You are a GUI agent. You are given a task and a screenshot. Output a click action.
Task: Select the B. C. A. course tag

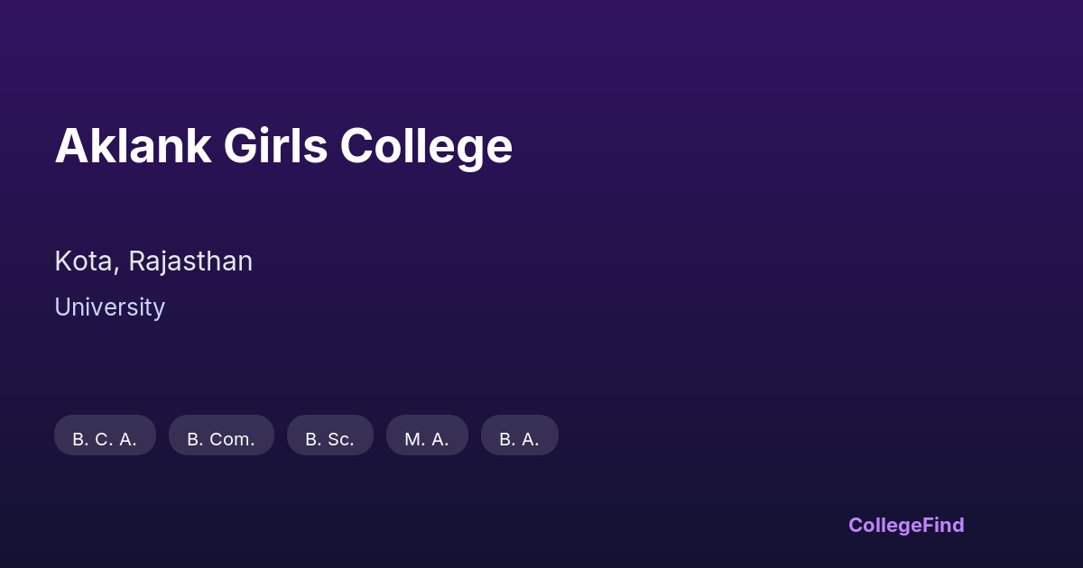click(105, 436)
